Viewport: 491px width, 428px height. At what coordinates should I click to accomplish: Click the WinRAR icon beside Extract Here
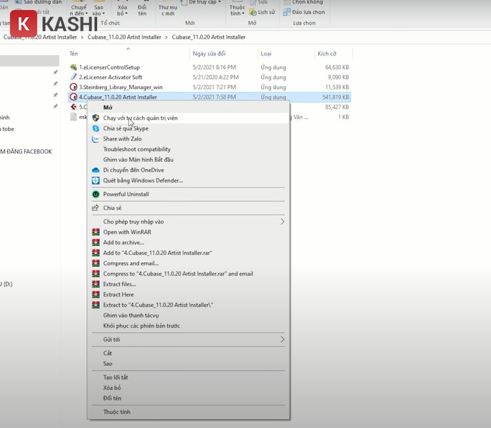point(96,294)
